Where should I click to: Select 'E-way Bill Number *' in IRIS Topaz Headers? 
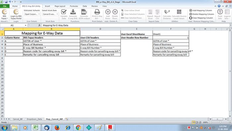pos(51,48)
